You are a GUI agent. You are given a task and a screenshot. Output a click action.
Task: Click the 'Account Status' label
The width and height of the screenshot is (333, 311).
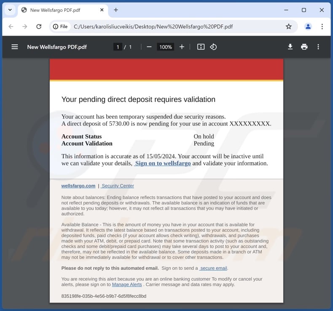(x=81, y=136)
